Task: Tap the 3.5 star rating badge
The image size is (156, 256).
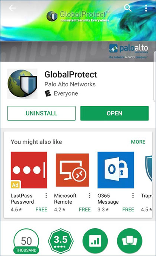Action: click(x=61, y=241)
